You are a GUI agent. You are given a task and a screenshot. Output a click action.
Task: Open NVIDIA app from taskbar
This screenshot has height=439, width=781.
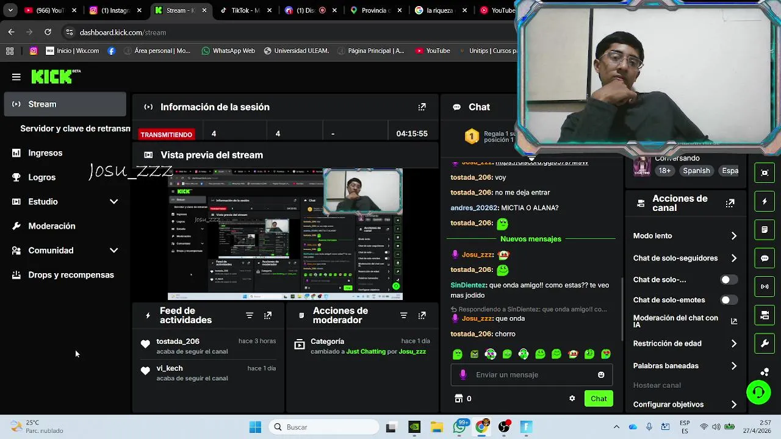tap(414, 427)
